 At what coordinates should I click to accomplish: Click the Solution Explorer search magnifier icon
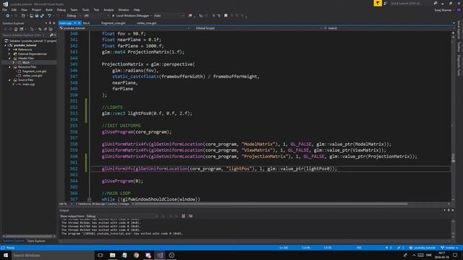(51, 35)
